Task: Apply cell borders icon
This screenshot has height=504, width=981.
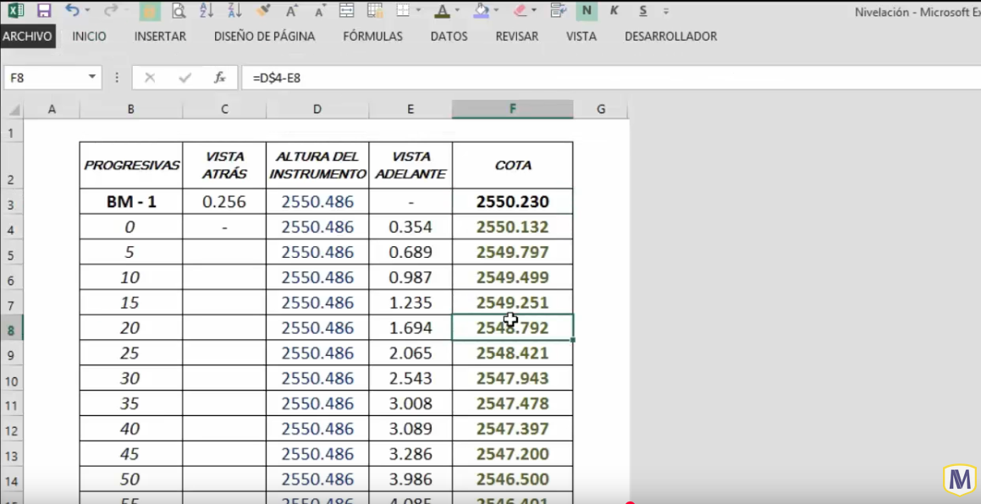Action: [404, 10]
